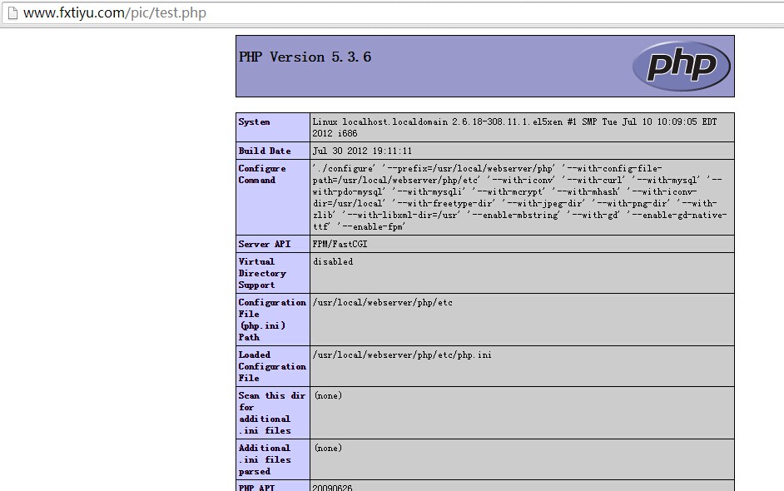
Task: Select the value '/usr/local/webserver/php/etc/php.ini'
Action: pyautogui.click(x=402, y=355)
